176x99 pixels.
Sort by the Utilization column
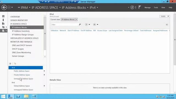[x=54, y=31]
